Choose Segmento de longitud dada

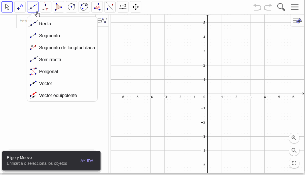[x=62, y=48]
